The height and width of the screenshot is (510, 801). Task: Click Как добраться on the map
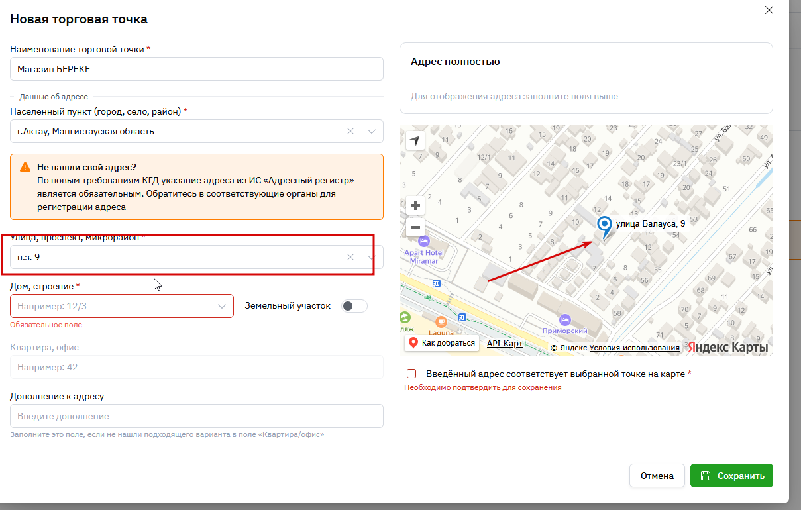[442, 343]
